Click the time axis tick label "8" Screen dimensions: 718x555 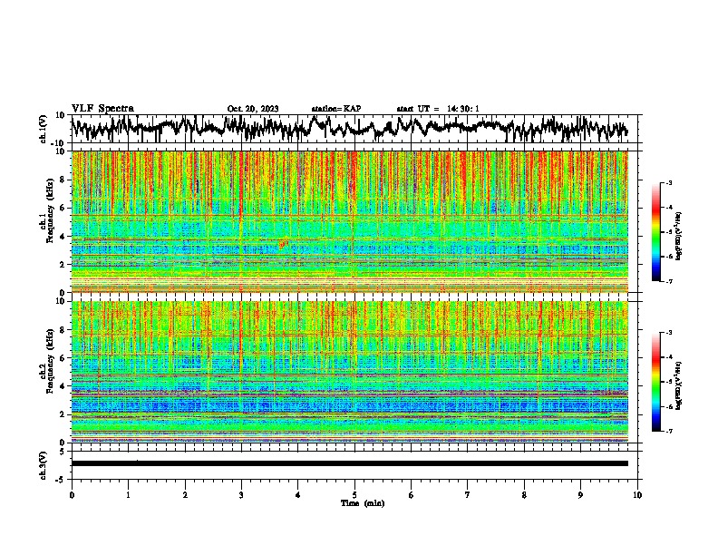click(x=524, y=495)
